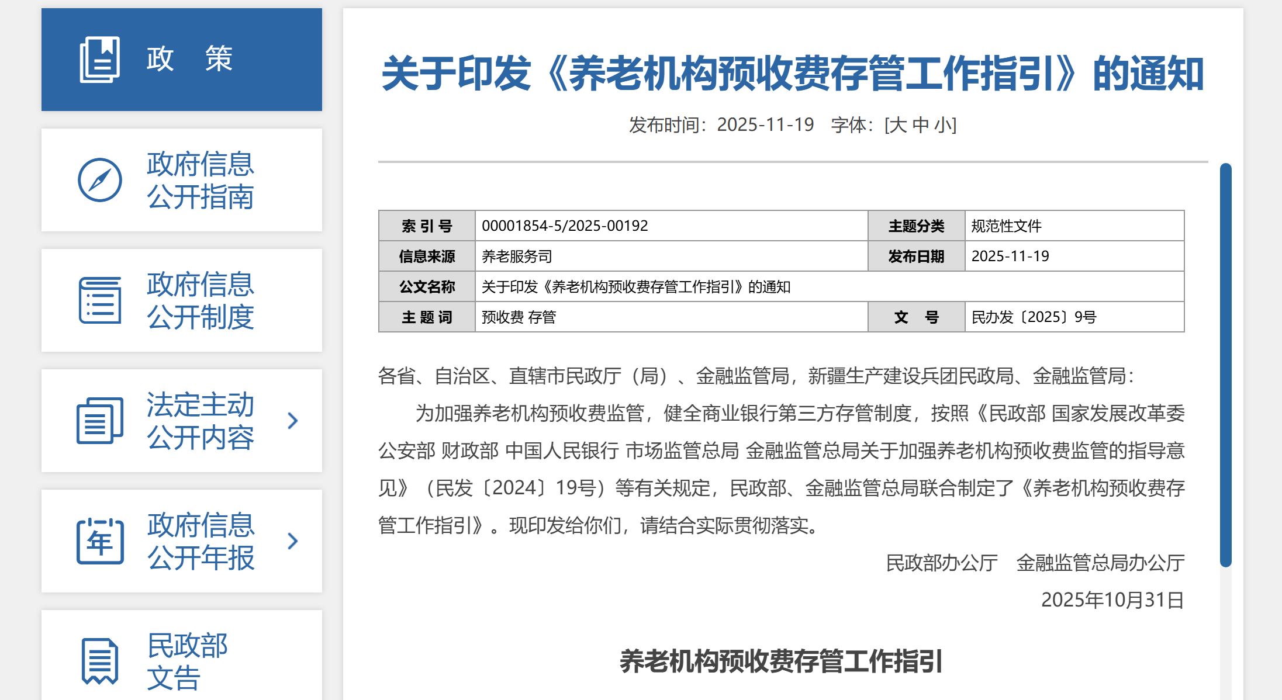1282x700 pixels.
Task: Click the 主题词 header cell
Action: pyautogui.click(x=427, y=317)
